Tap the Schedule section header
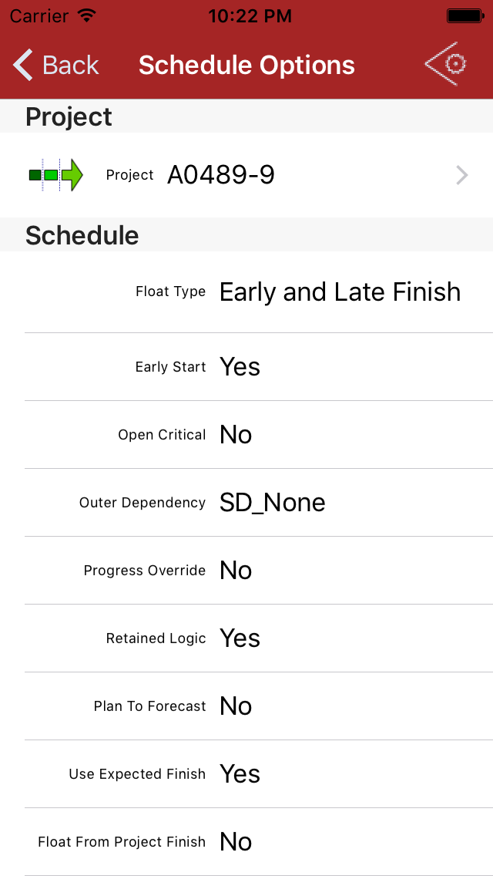The width and height of the screenshot is (493, 876). [x=82, y=235]
